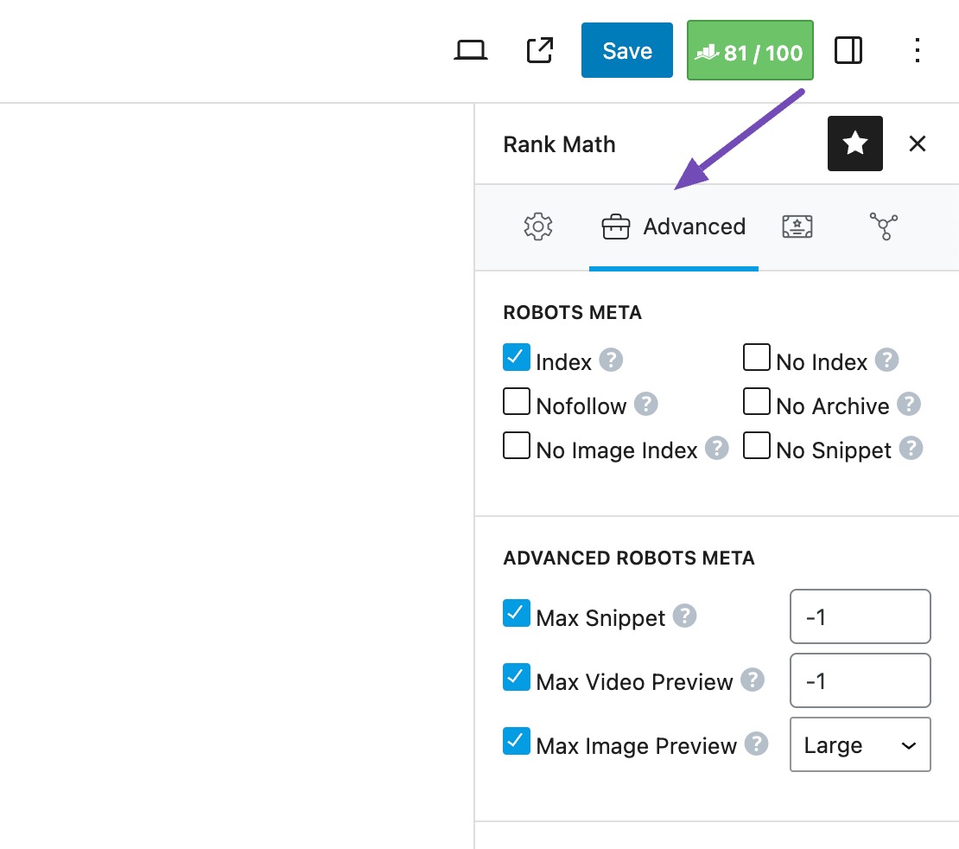Viewport: 959px width, 849px height.
Task: Show help for the No Archive option
Action: [x=908, y=404]
